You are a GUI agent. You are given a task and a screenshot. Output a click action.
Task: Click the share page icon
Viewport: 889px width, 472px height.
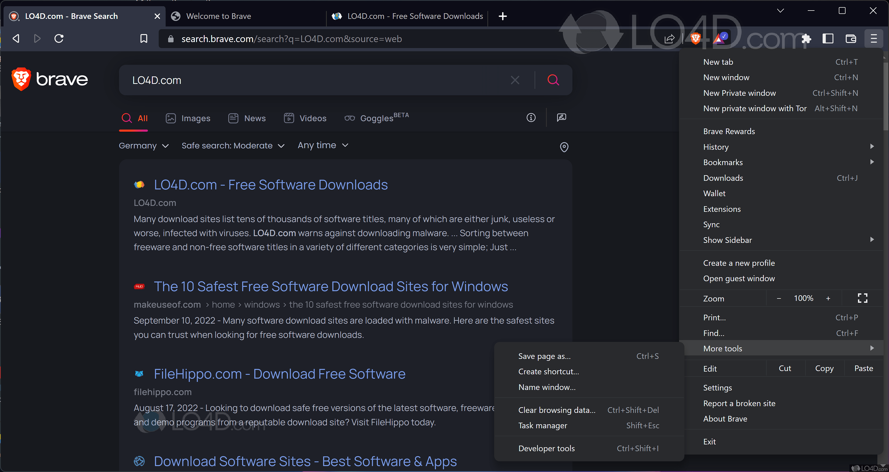click(669, 38)
